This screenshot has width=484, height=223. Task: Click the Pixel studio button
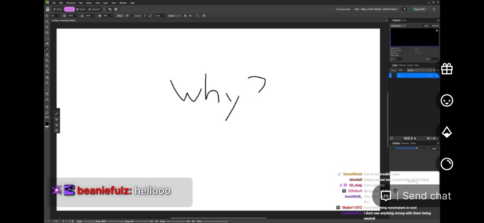click(69, 9)
